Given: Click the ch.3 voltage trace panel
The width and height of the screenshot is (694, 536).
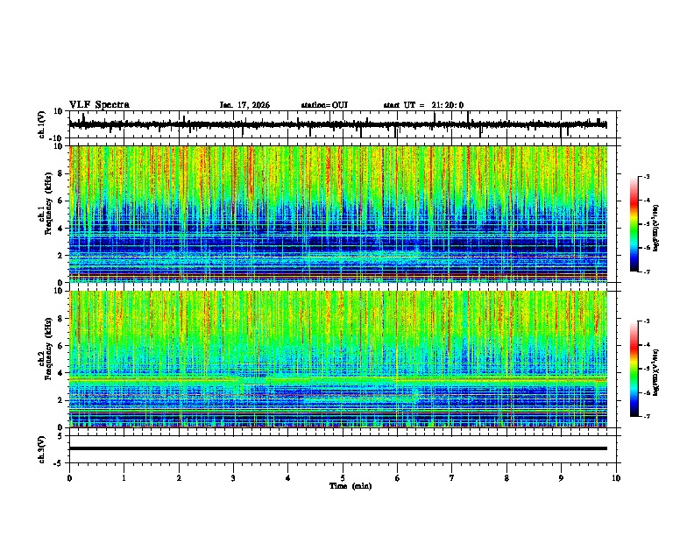Looking at the screenshot, I should [344, 449].
